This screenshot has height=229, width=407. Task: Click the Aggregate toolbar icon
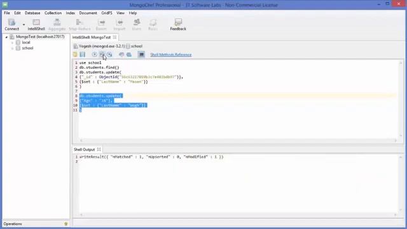(x=57, y=25)
